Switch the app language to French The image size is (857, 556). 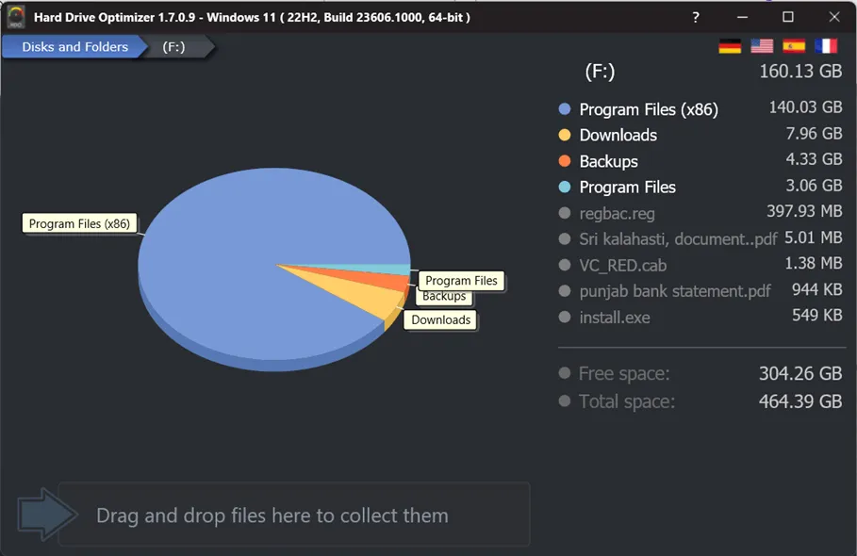(824, 44)
